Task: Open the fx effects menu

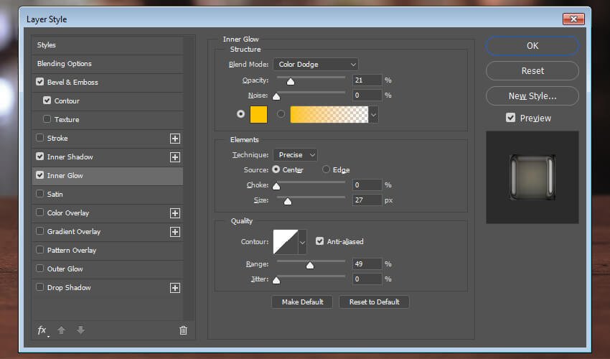Action: point(42,330)
